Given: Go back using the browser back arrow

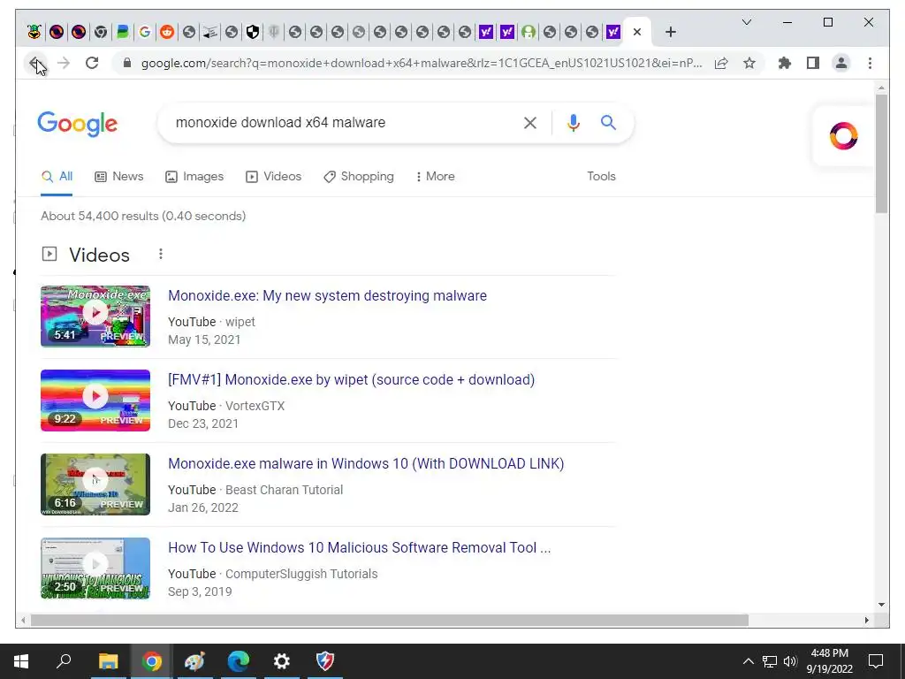Looking at the screenshot, I should (35, 63).
